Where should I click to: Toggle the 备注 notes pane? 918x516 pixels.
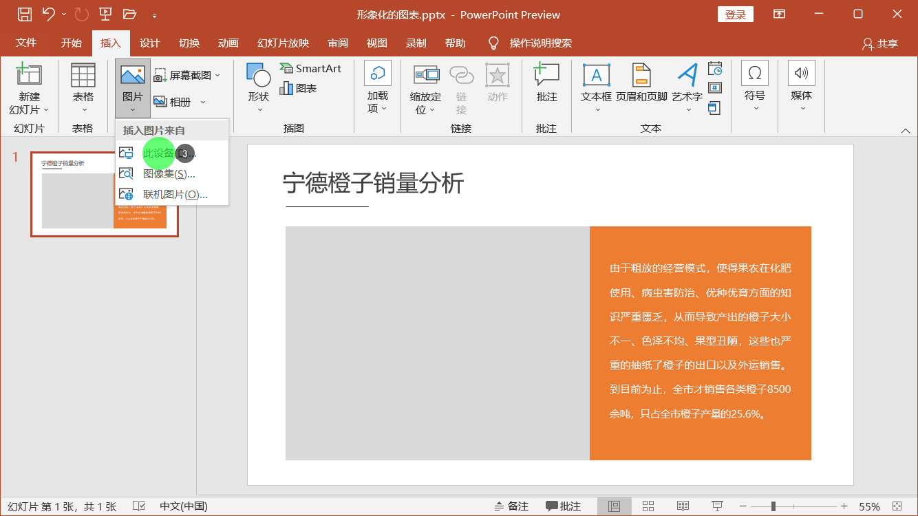tap(511, 506)
